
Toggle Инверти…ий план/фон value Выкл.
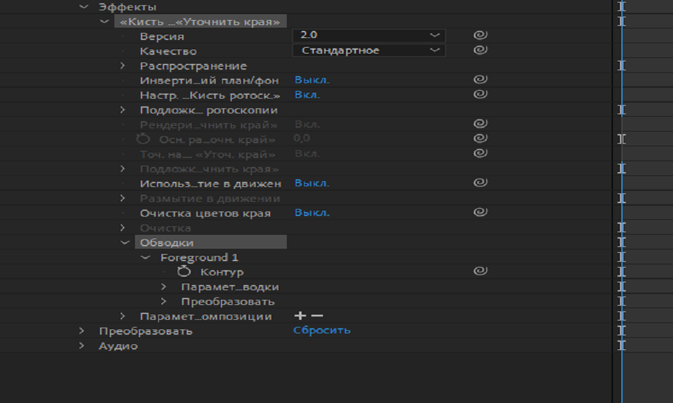312,80
